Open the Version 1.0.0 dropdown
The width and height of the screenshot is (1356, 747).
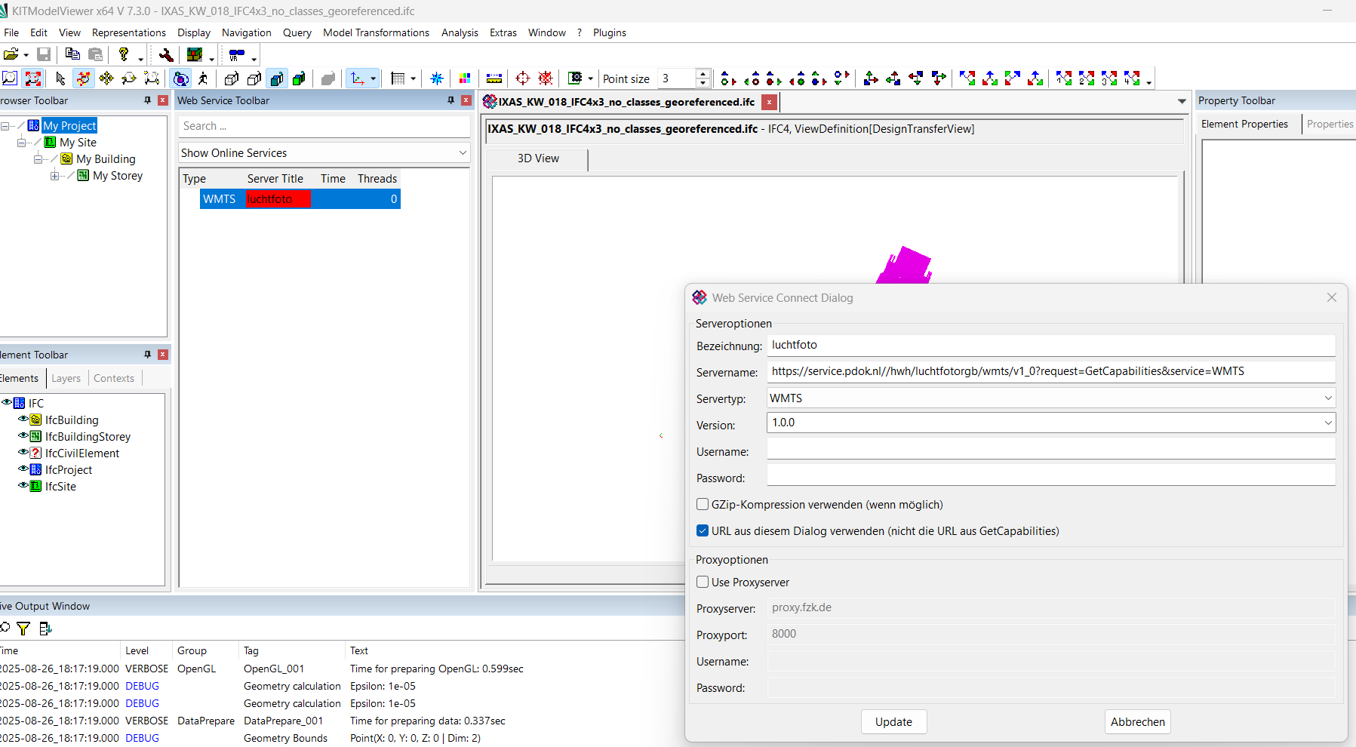click(x=1050, y=423)
